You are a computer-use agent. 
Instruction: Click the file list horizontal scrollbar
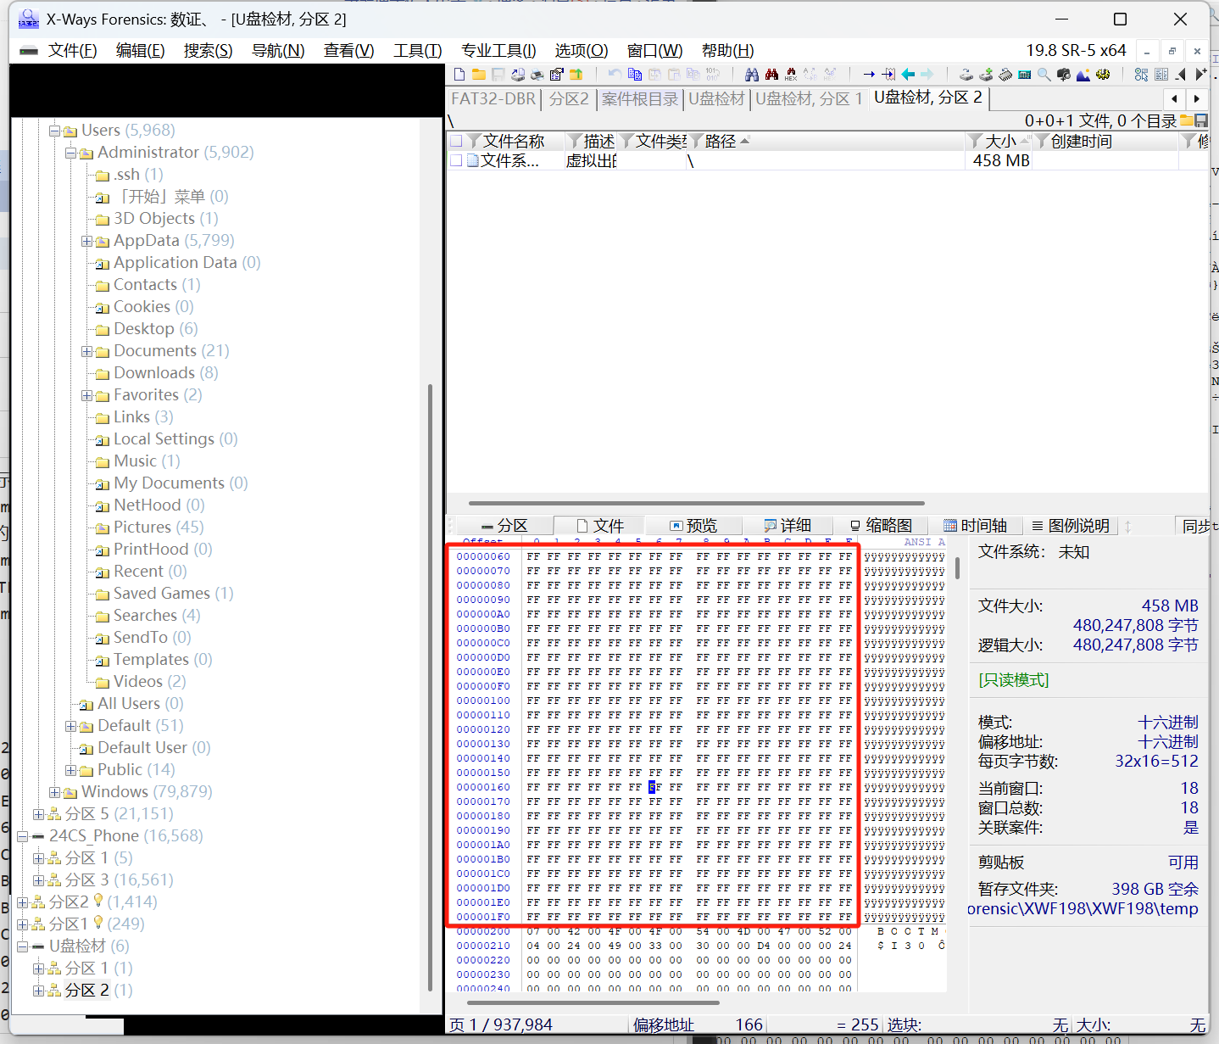[696, 503]
